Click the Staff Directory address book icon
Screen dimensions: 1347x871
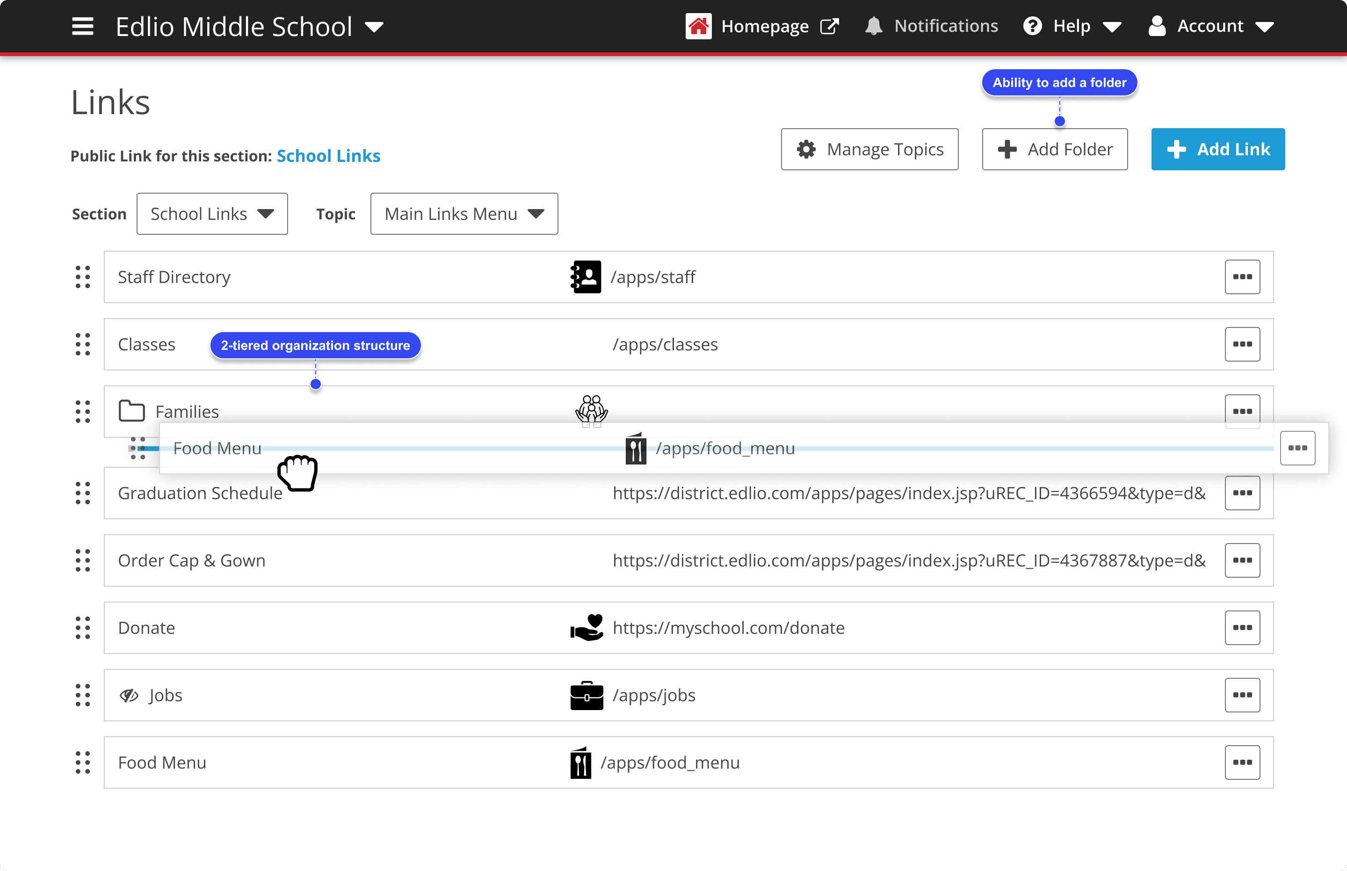click(586, 277)
